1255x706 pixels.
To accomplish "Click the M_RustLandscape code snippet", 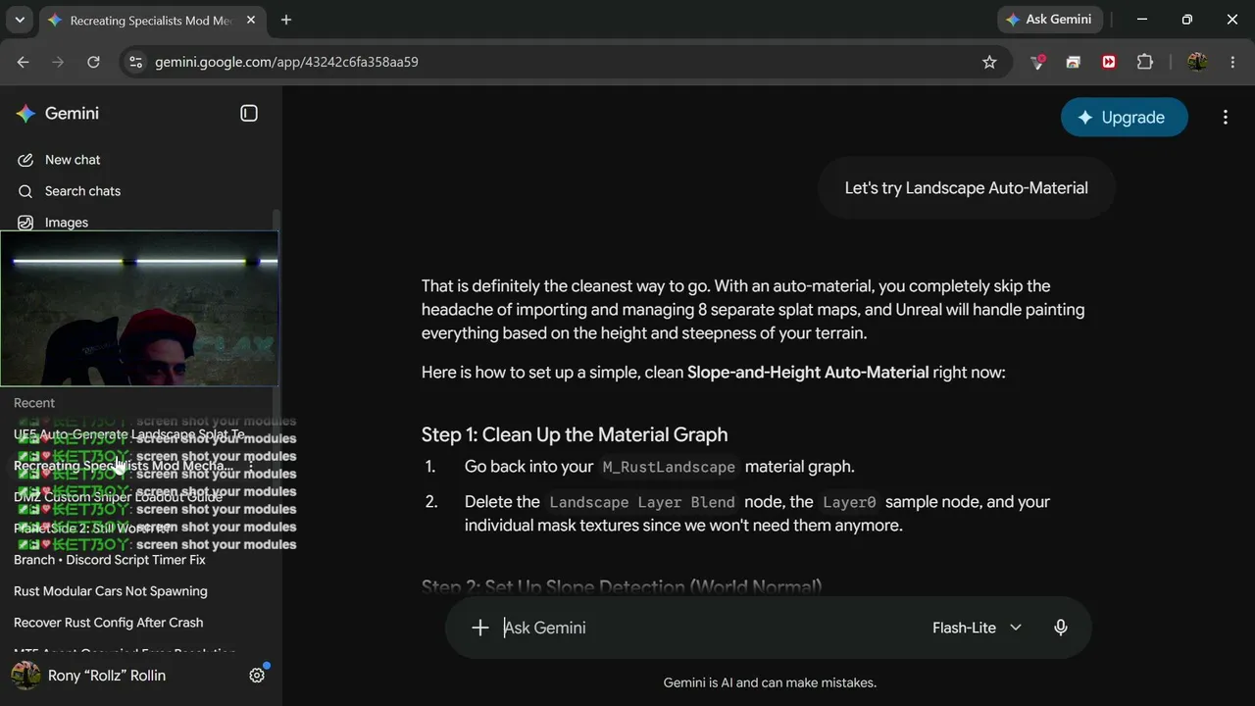I will (x=669, y=467).
